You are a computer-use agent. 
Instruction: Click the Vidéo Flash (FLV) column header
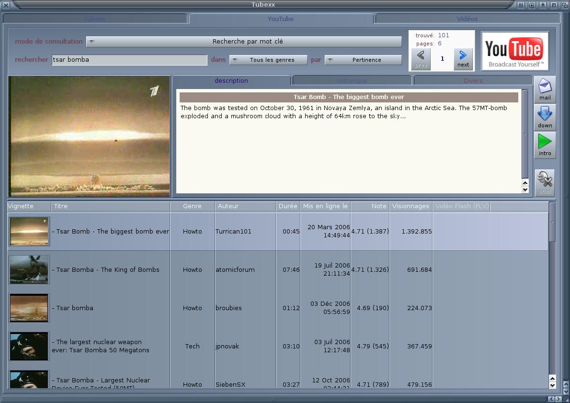(x=461, y=206)
